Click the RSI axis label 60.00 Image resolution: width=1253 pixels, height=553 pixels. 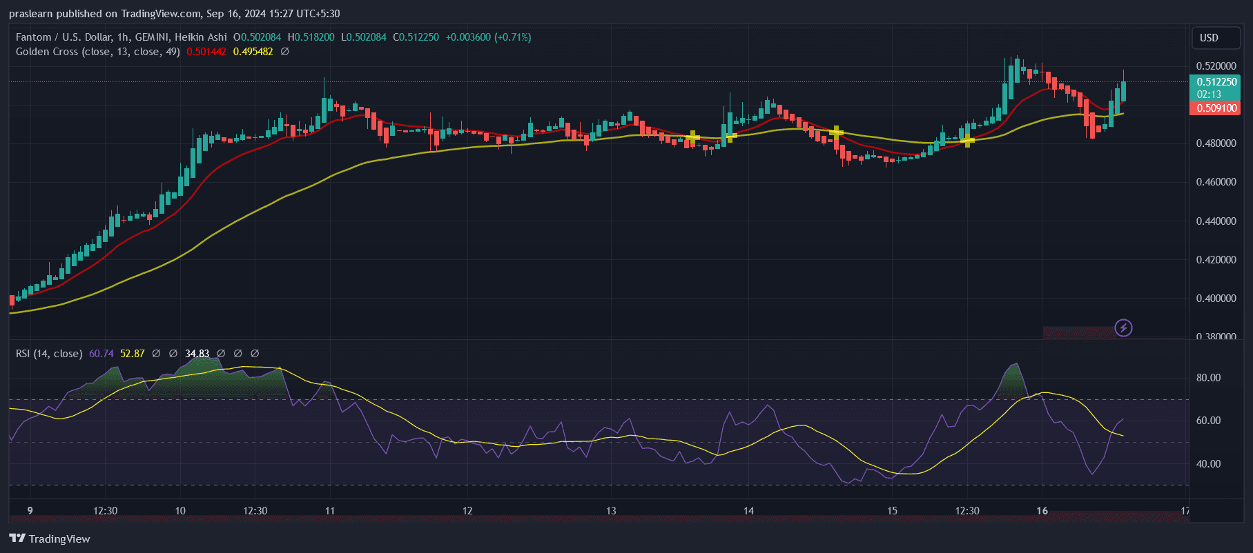(x=1208, y=421)
